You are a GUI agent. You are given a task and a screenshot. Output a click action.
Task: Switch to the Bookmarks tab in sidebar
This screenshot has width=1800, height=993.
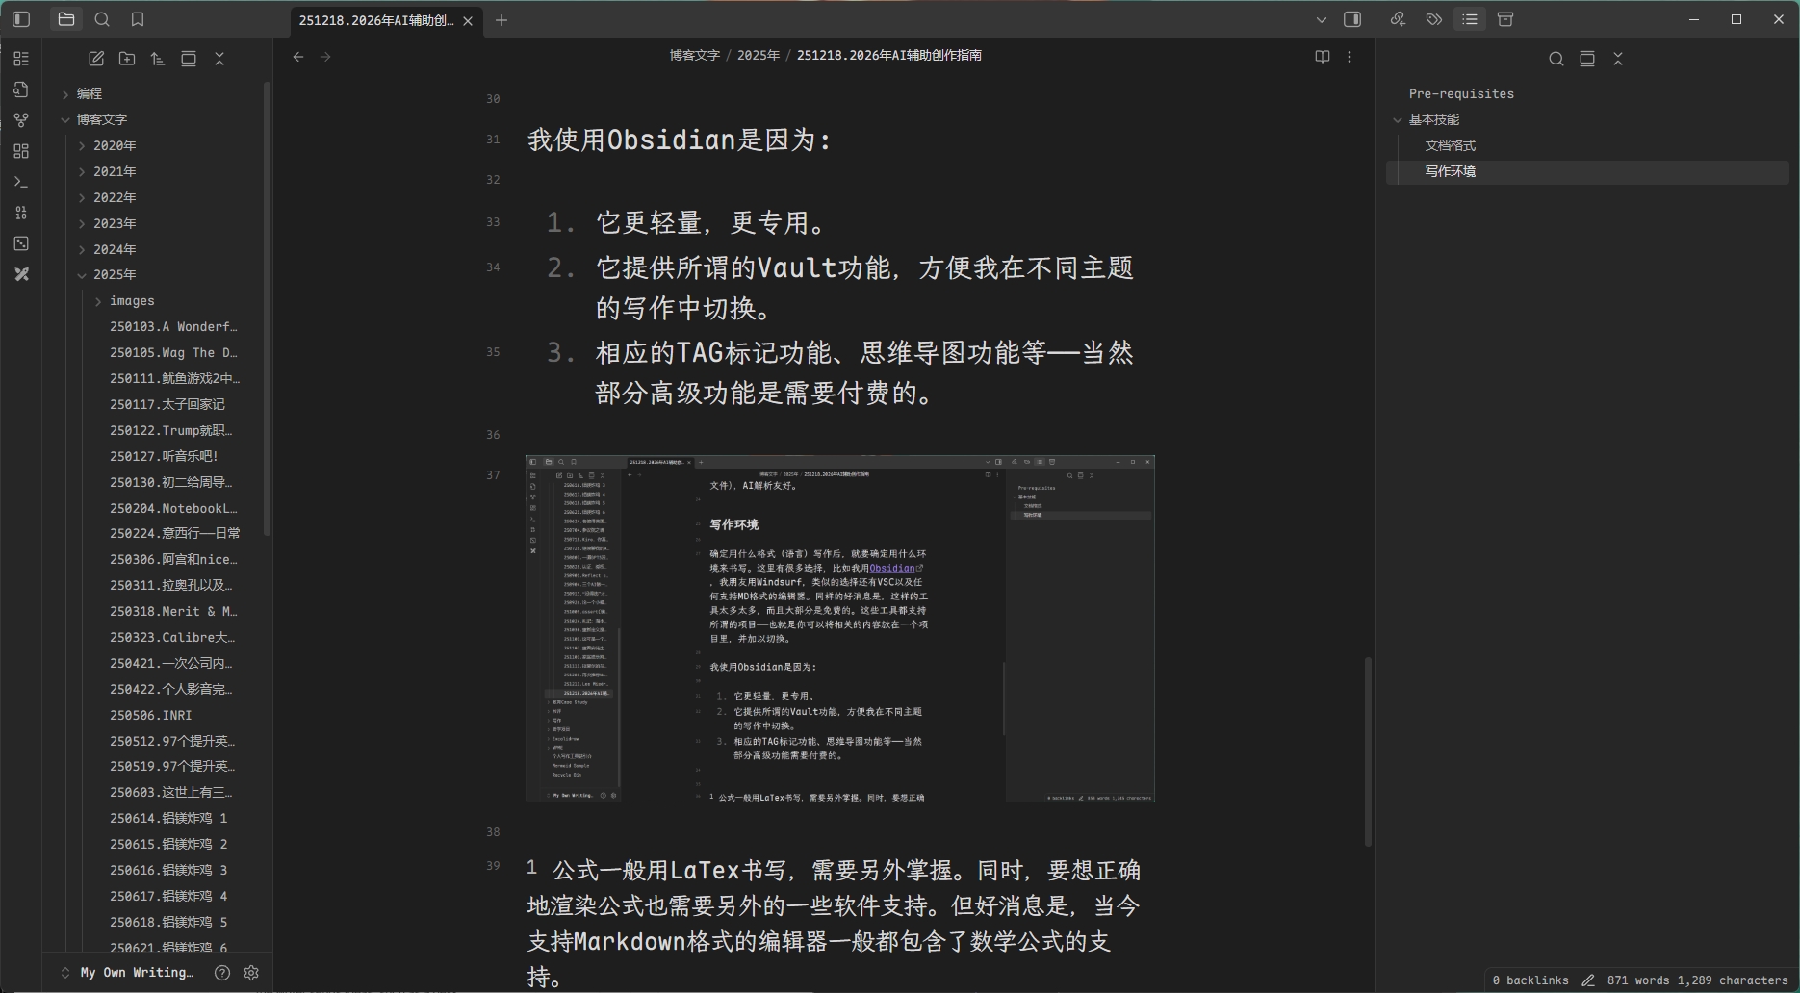pyautogui.click(x=138, y=19)
